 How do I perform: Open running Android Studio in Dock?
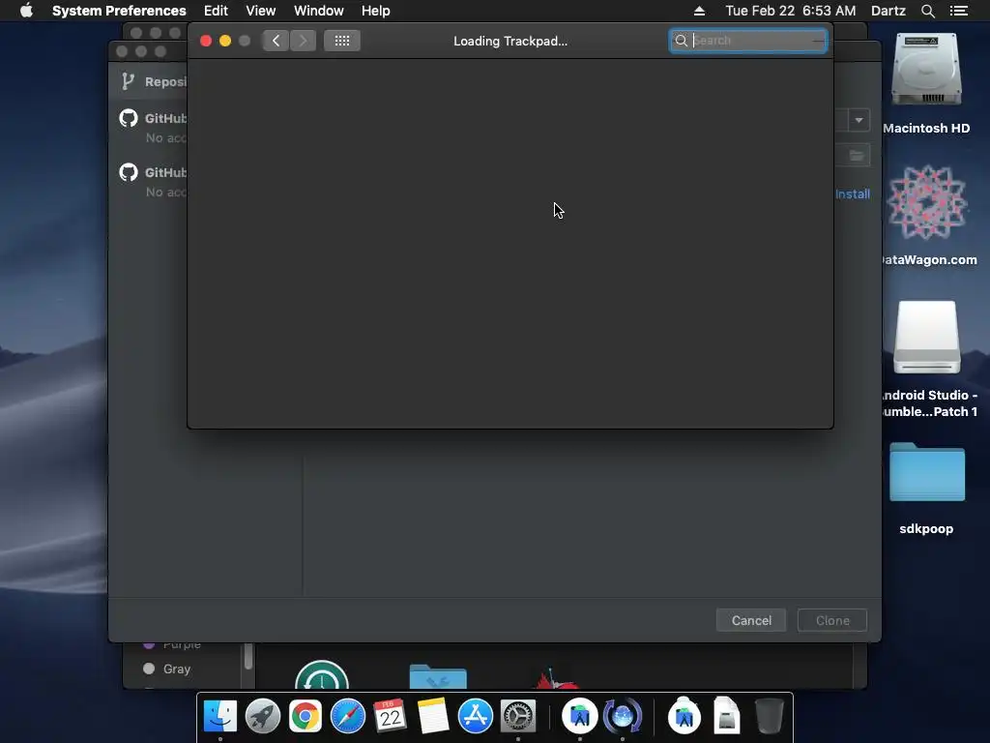coord(580,717)
